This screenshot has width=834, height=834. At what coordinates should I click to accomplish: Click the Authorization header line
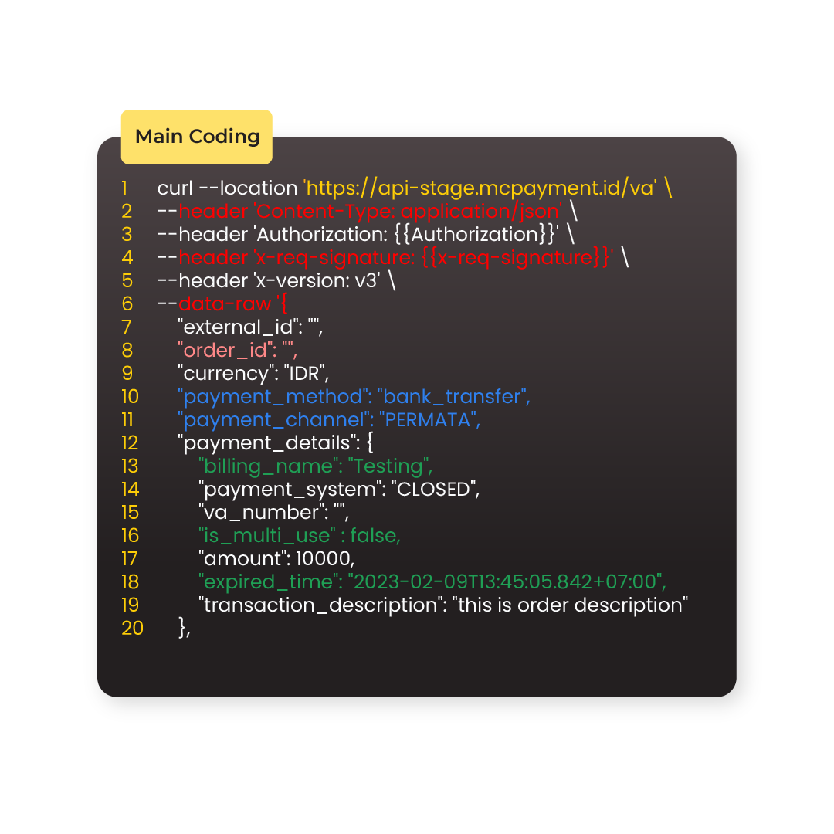click(366, 235)
